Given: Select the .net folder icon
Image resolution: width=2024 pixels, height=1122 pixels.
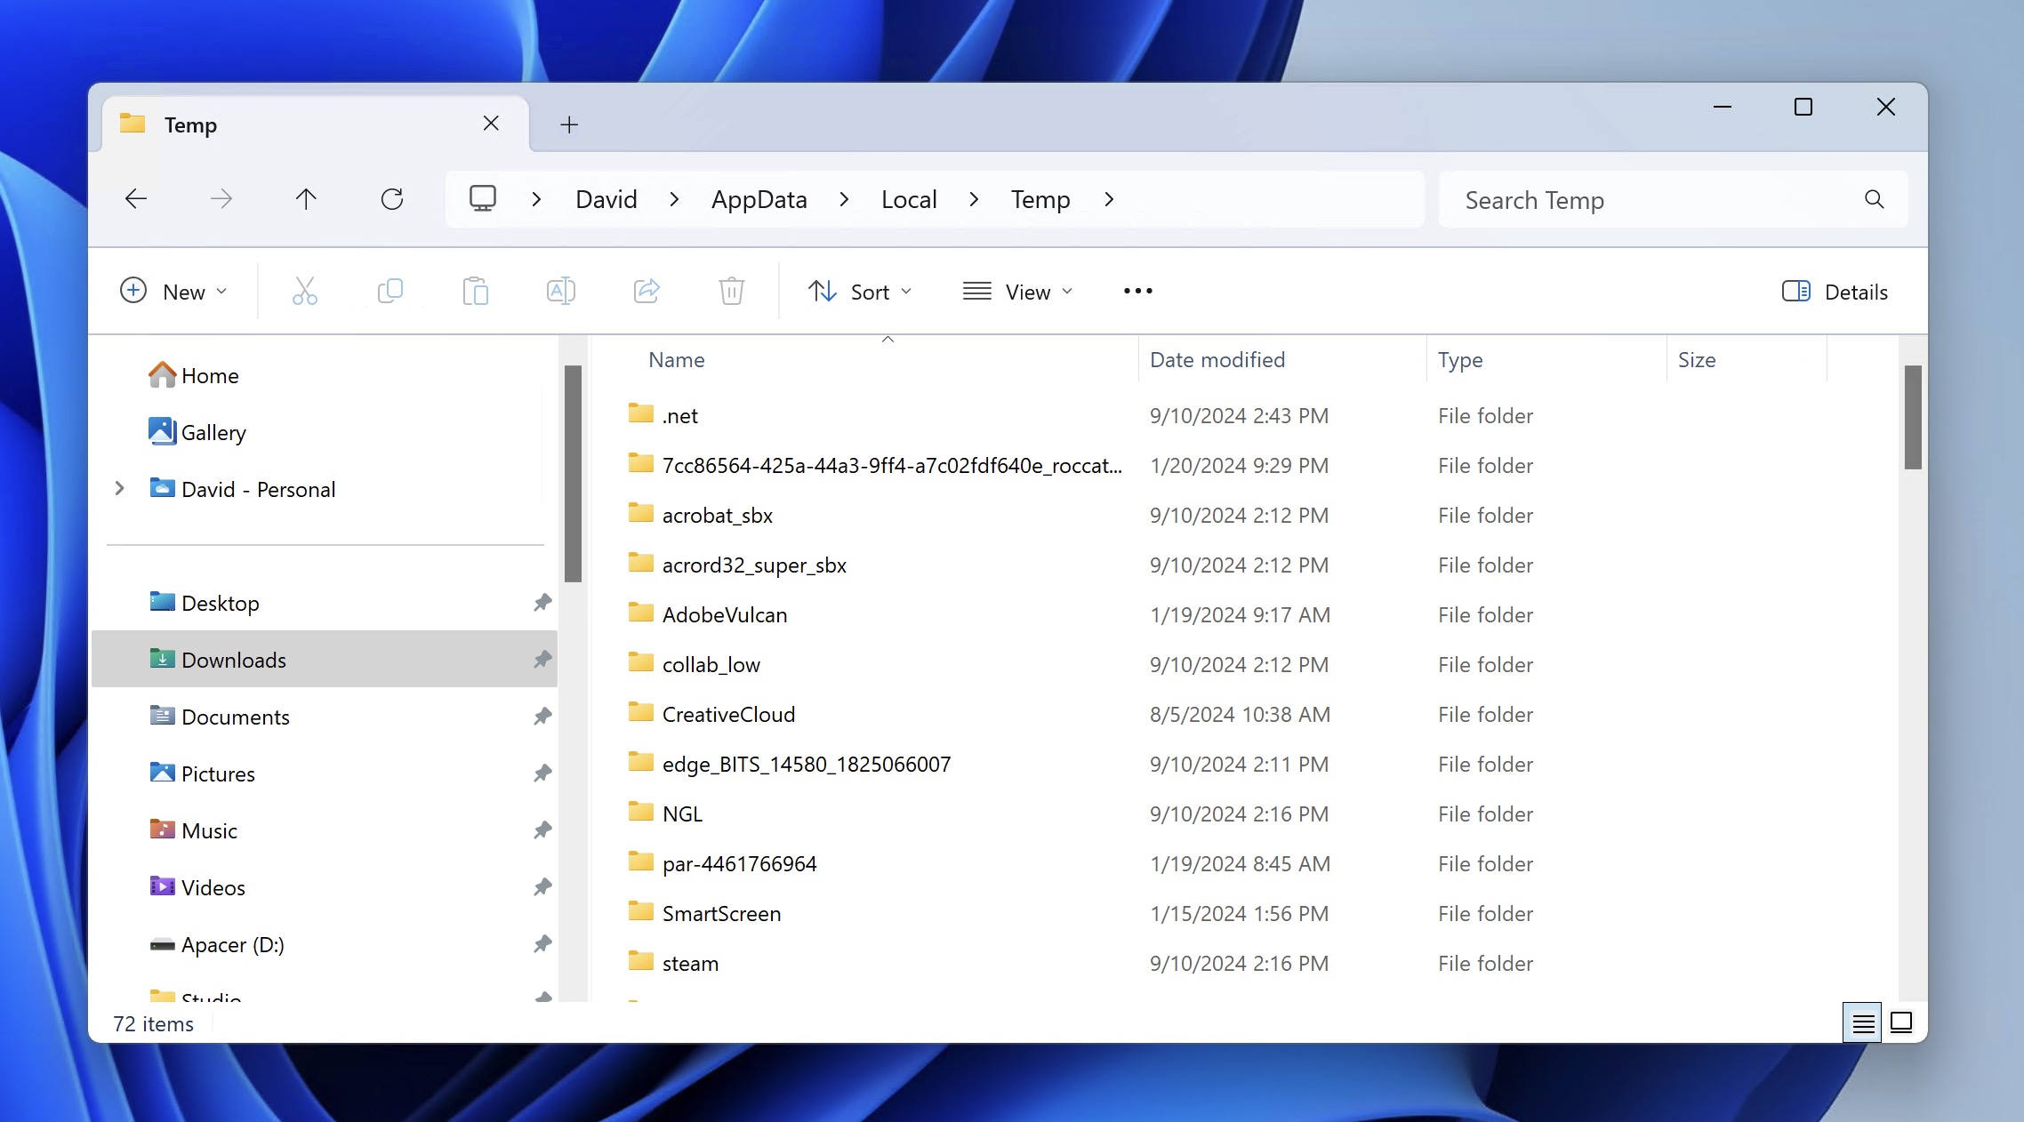Looking at the screenshot, I should point(640,413).
